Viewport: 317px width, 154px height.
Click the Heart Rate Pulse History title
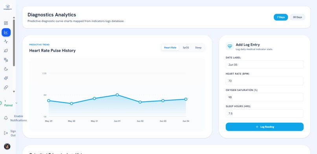[52, 50]
